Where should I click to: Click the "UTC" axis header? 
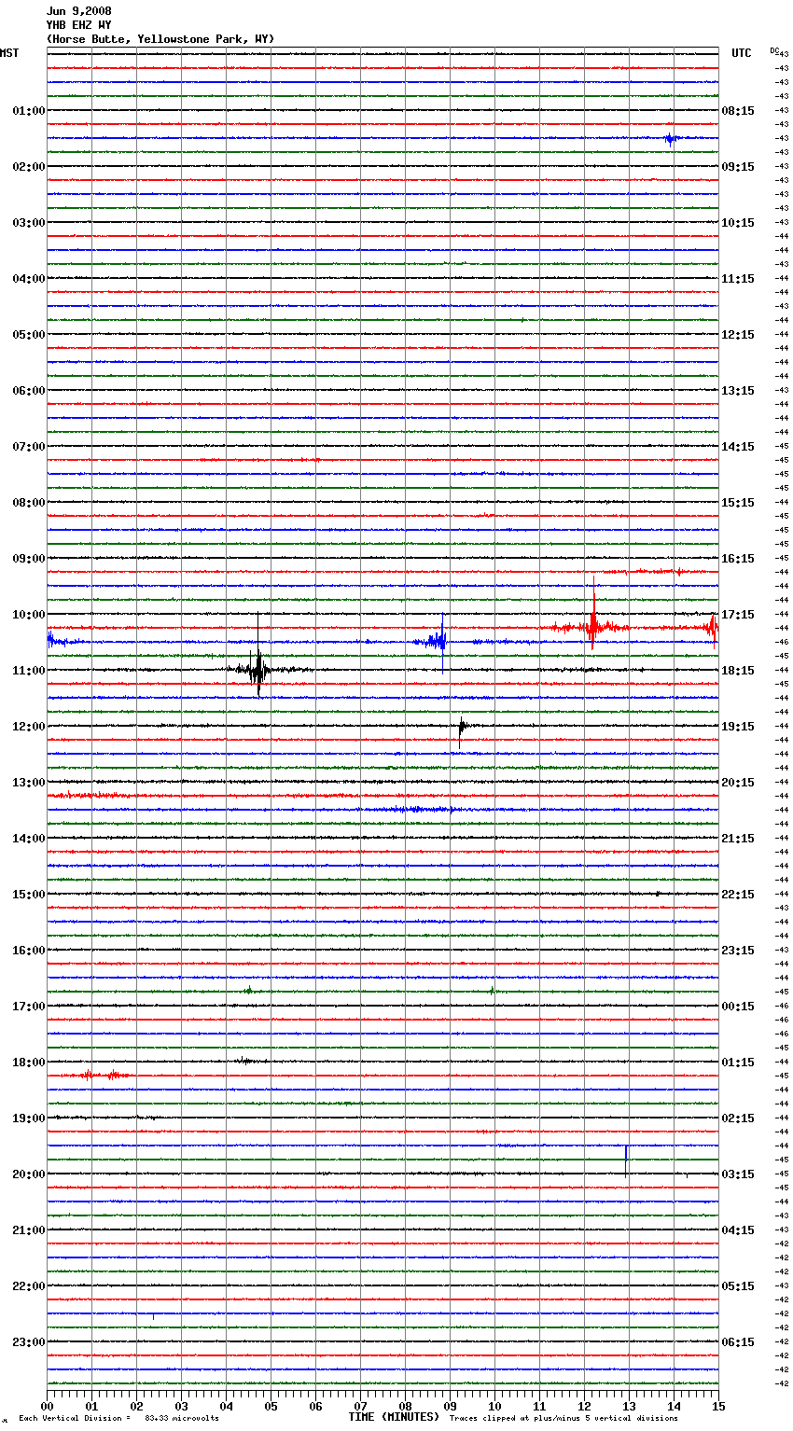coord(741,53)
